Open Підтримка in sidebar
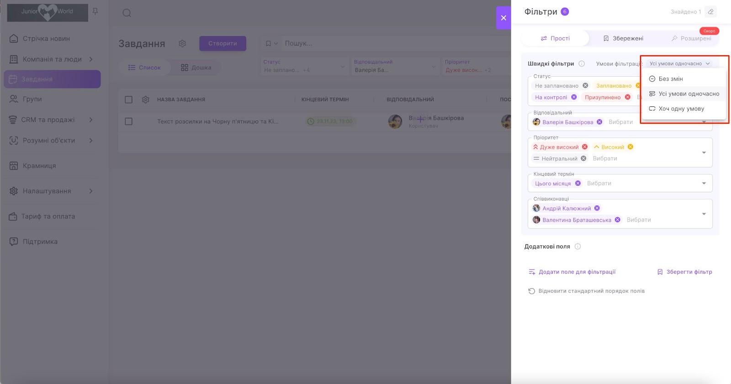The image size is (731, 384). coord(52,242)
